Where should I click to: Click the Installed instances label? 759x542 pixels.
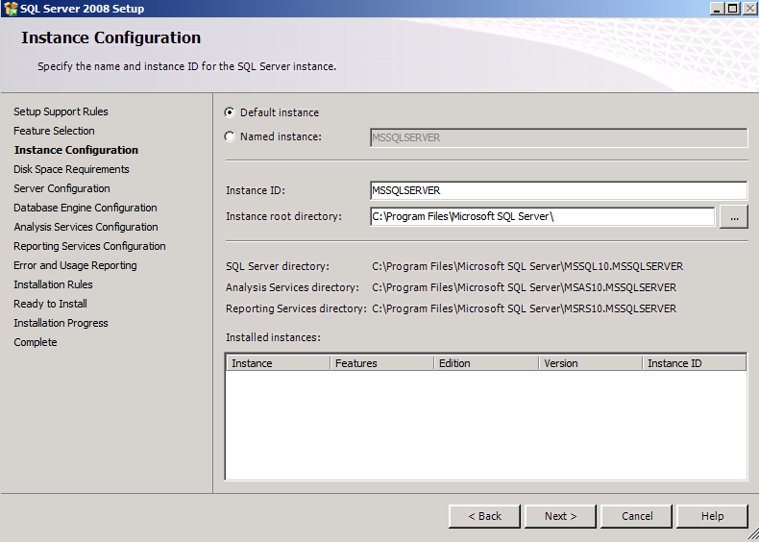pos(274,337)
